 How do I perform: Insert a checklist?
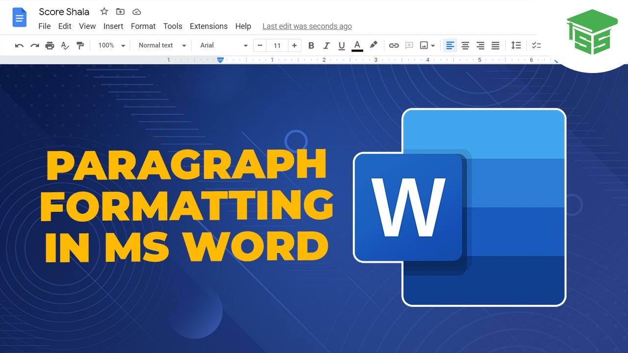536,46
